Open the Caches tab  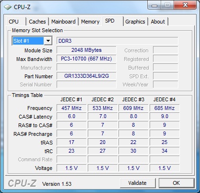pos(37,22)
